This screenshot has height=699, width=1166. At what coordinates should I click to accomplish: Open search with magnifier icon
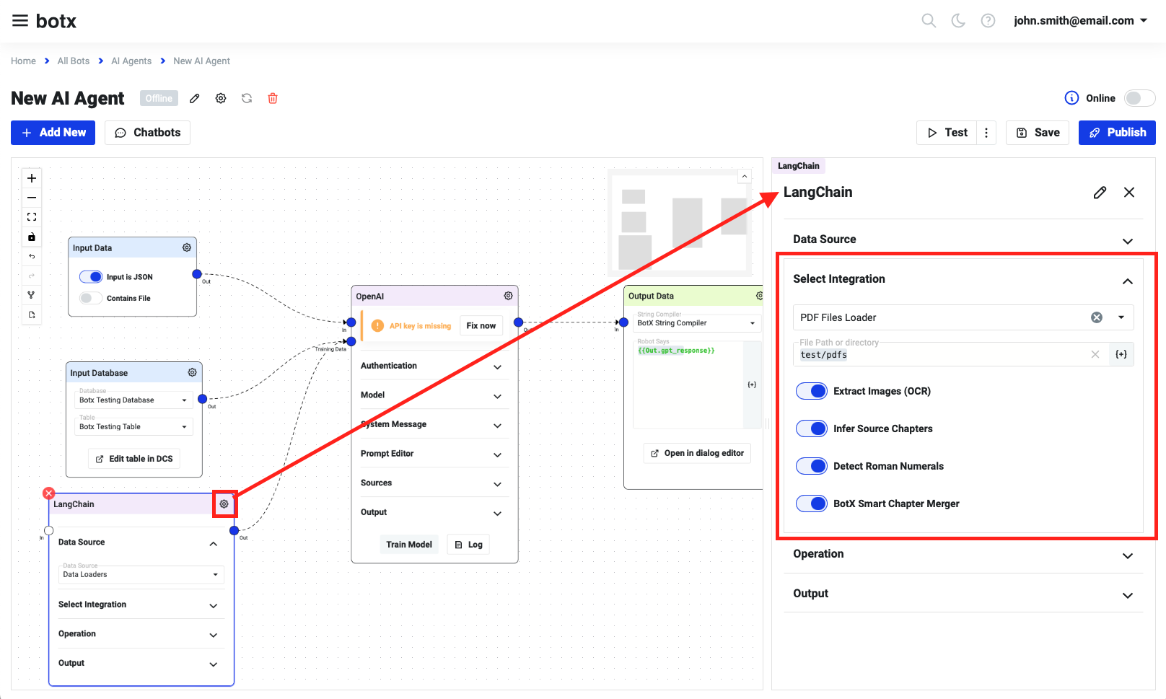(929, 21)
